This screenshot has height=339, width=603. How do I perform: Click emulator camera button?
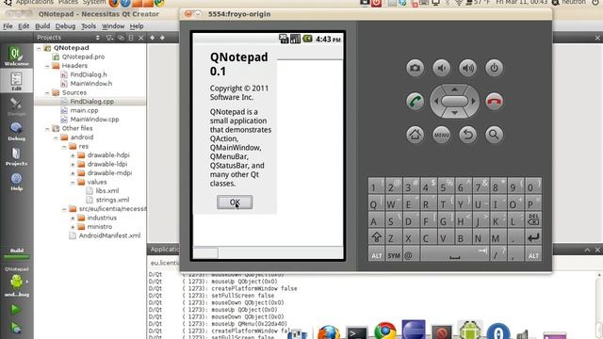click(x=415, y=68)
